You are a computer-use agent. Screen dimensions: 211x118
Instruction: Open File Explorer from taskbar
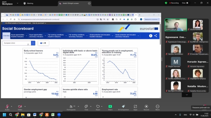point(23,115)
